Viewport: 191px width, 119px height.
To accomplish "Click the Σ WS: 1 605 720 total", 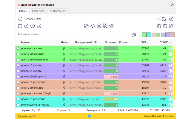I will click(128, 110).
